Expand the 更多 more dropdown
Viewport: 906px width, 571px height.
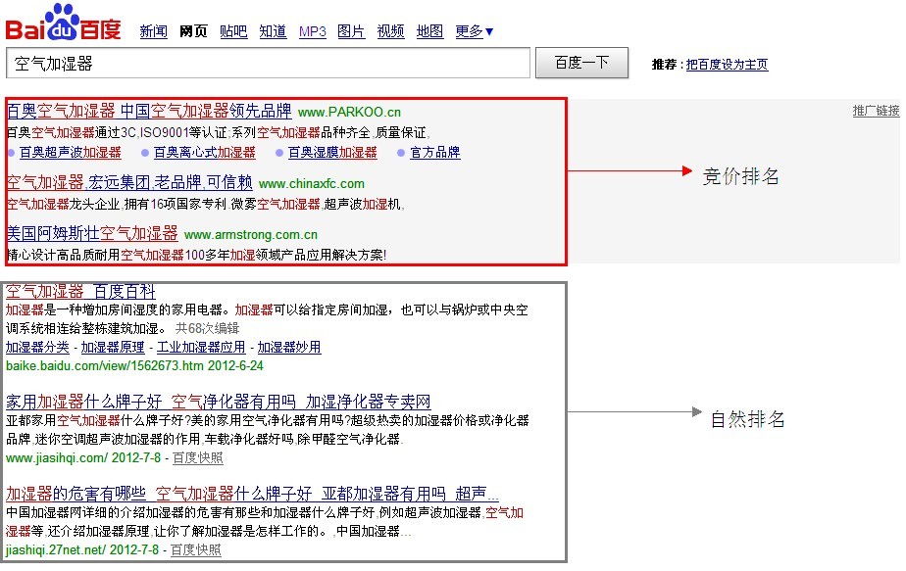click(x=475, y=31)
